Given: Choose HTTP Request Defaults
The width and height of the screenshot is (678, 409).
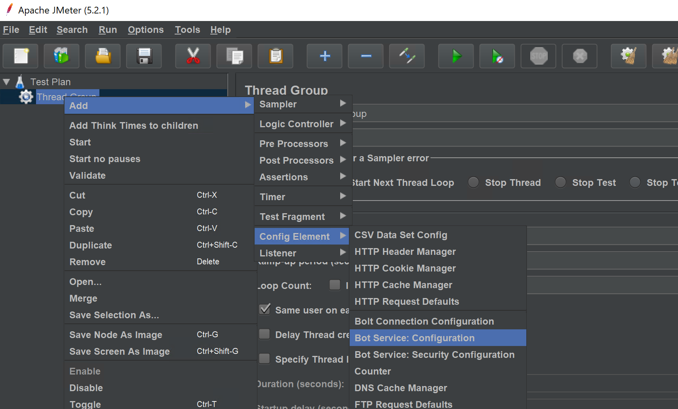Looking at the screenshot, I should (x=438, y=302).
